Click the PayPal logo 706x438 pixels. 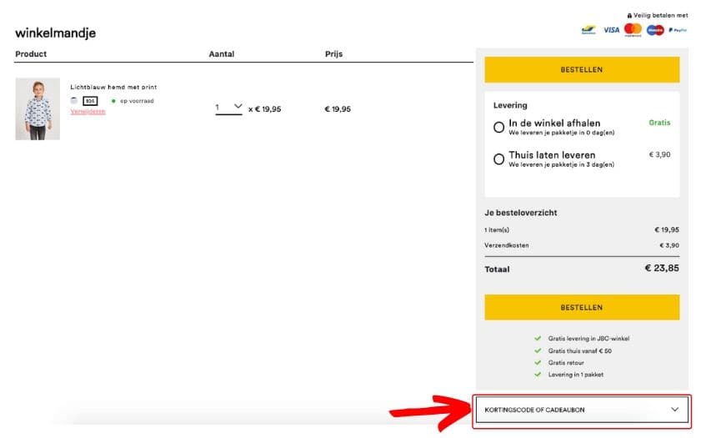coord(678,29)
